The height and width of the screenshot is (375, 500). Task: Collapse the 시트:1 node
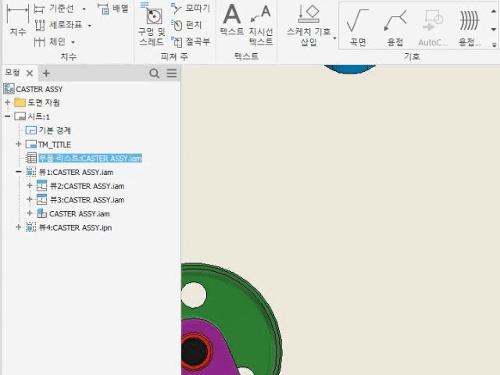click(x=8, y=116)
